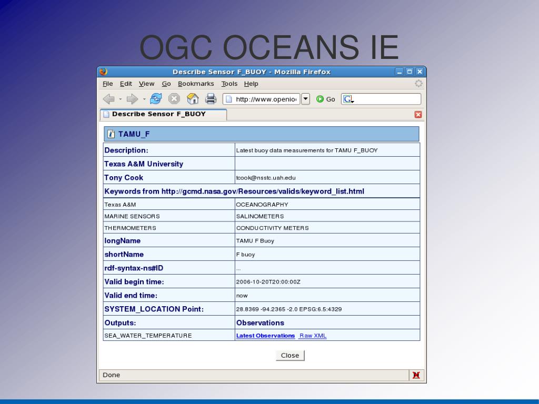Open the Bookmarks menu
The width and height of the screenshot is (539, 404).
pos(196,84)
